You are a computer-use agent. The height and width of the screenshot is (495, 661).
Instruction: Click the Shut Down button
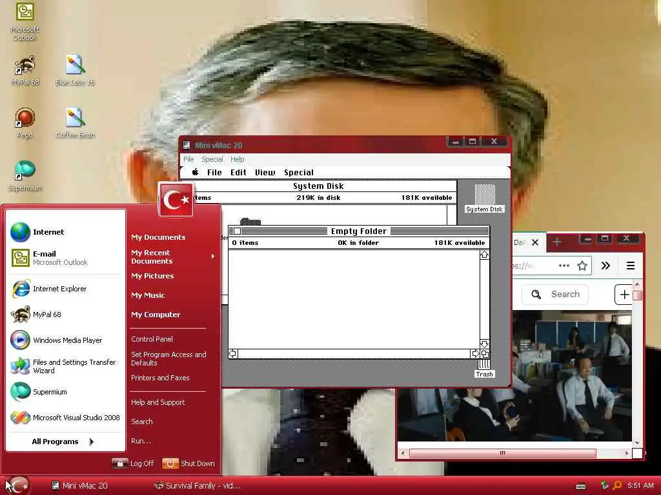pos(188,463)
